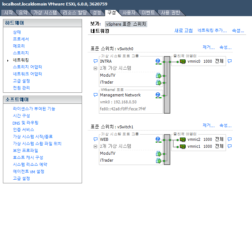252x231 pixels.
Task: Open 라이센스가 부여된 기능 link
Action: [34, 109]
